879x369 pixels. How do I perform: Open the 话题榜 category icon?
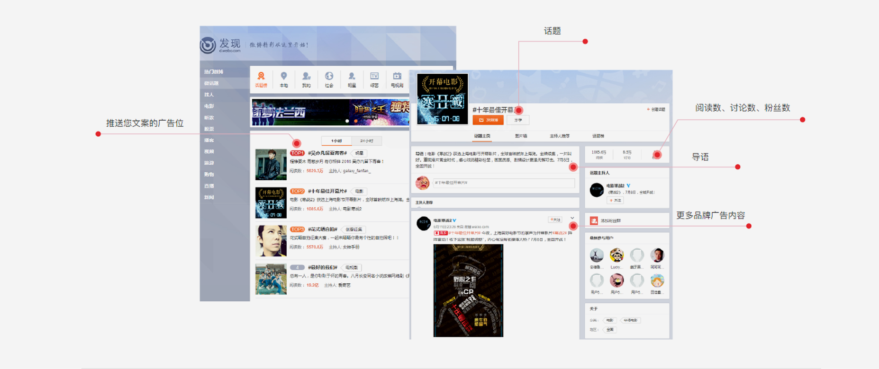[x=261, y=76]
